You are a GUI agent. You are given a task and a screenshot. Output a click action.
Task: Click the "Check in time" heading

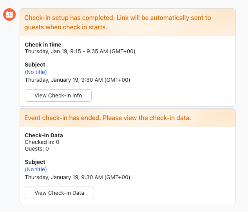pyautogui.click(x=43, y=45)
